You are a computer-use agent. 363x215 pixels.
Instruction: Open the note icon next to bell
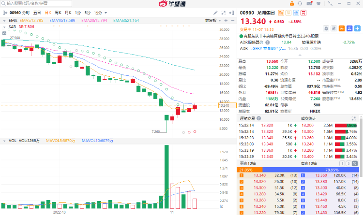[x=333, y=29]
